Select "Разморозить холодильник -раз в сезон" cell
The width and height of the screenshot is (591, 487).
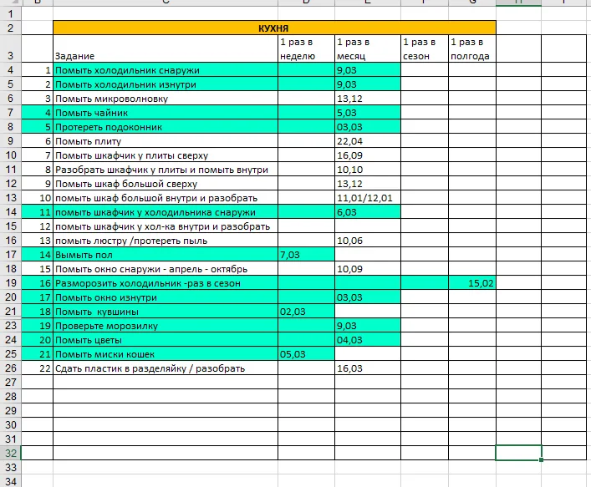tap(166, 283)
